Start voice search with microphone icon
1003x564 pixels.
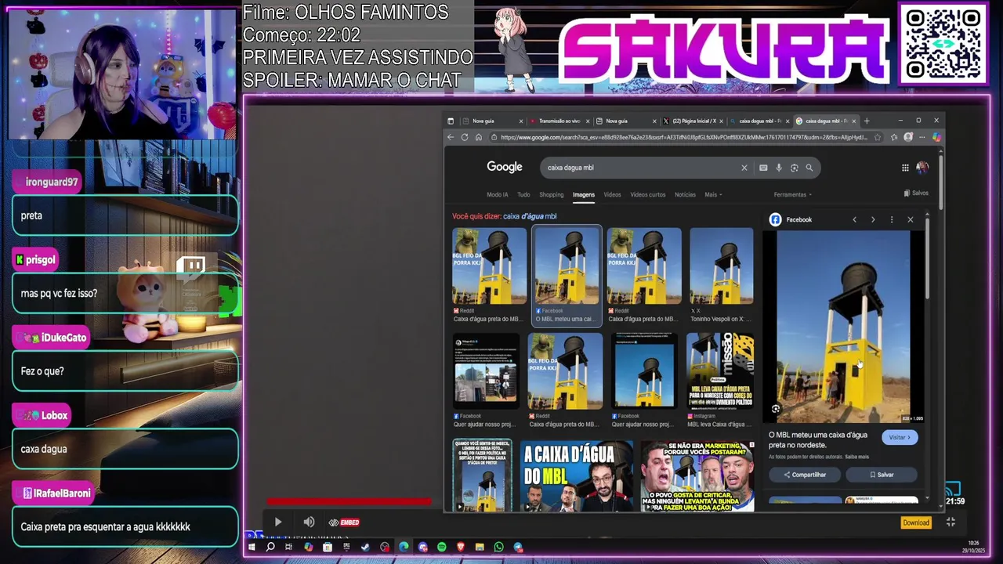pyautogui.click(x=779, y=168)
